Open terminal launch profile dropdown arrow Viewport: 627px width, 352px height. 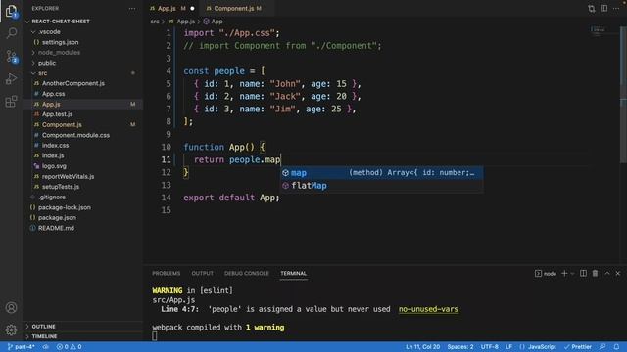pos(572,274)
